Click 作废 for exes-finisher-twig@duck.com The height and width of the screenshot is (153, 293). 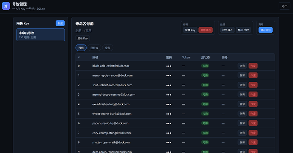click(253, 104)
